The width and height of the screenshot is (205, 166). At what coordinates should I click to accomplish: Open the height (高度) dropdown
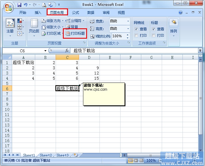click(x=128, y=29)
